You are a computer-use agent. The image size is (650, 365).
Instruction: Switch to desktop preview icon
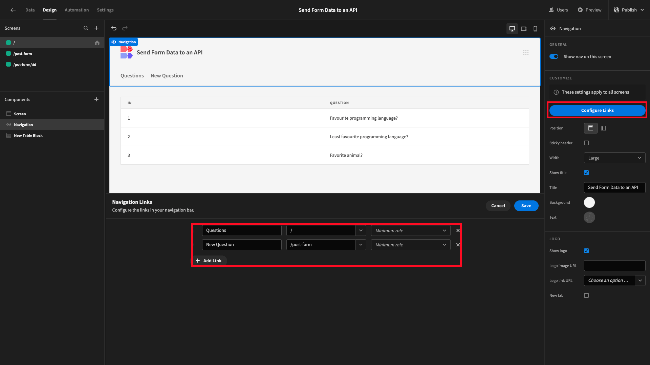click(512, 29)
